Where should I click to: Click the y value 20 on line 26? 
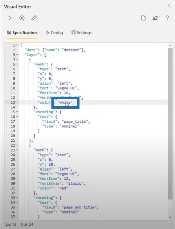point(51,164)
